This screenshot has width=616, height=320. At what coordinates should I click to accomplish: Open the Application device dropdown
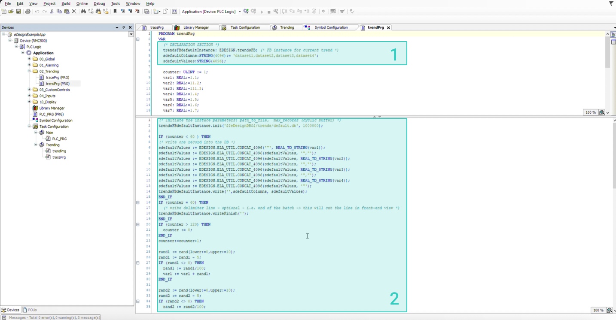(240, 12)
